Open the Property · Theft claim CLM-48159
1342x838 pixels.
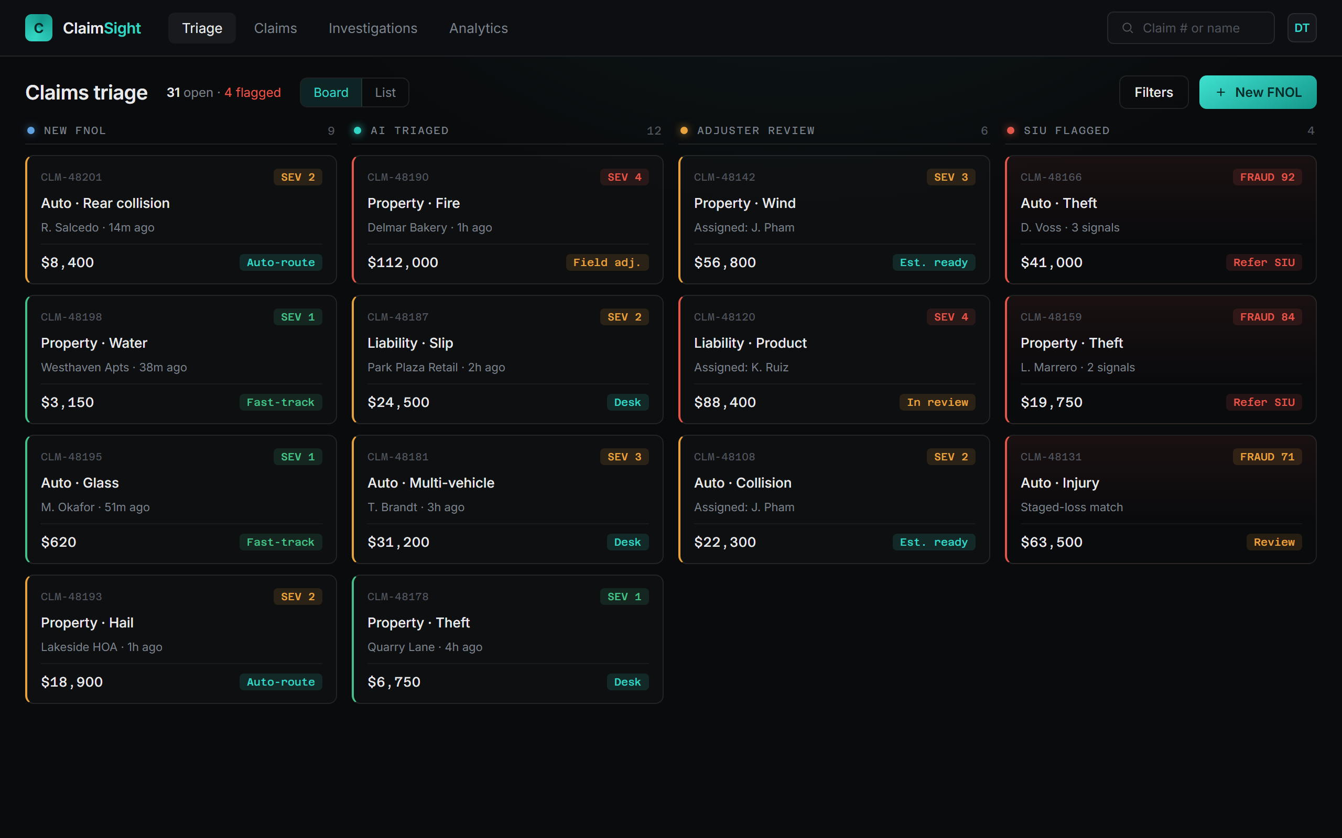point(1161,360)
